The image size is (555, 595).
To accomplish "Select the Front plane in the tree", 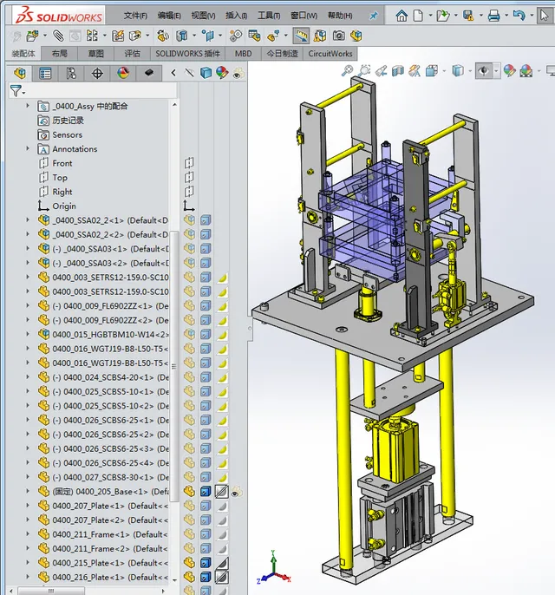I will pos(62,163).
